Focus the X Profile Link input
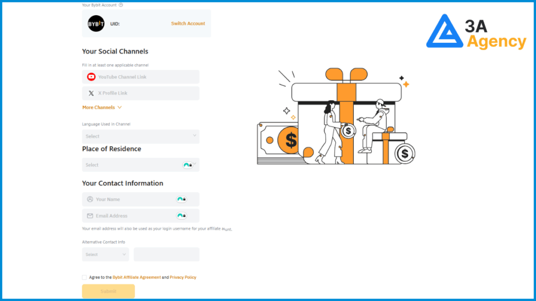This screenshot has width=536, height=301. click(140, 93)
